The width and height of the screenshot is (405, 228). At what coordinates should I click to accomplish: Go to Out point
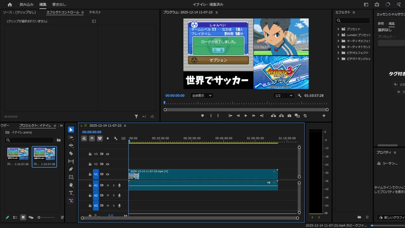262,116
